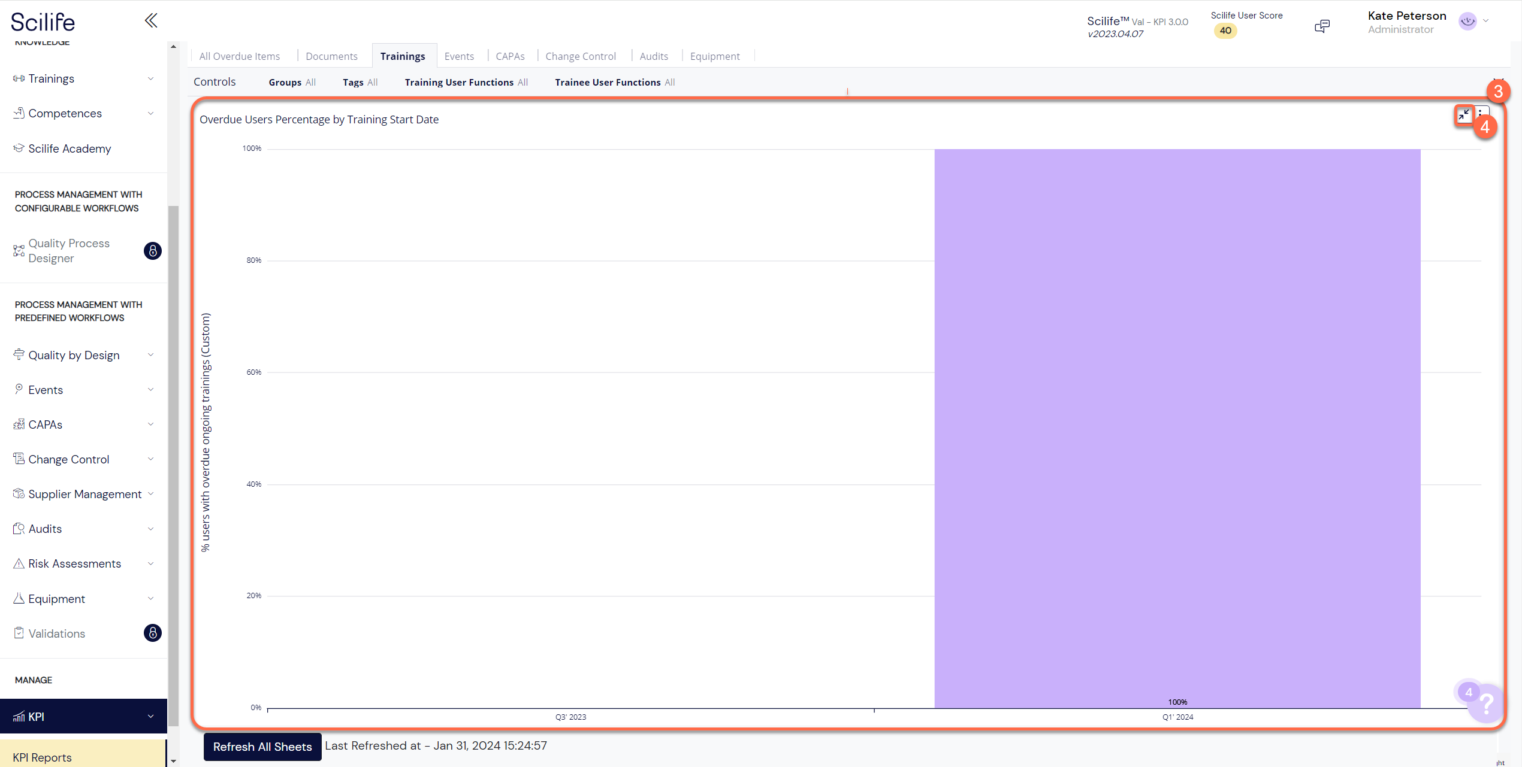Image resolution: width=1522 pixels, height=767 pixels.
Task: Open Scilife Academy from the sidebar
Action: tap(70, 148)
